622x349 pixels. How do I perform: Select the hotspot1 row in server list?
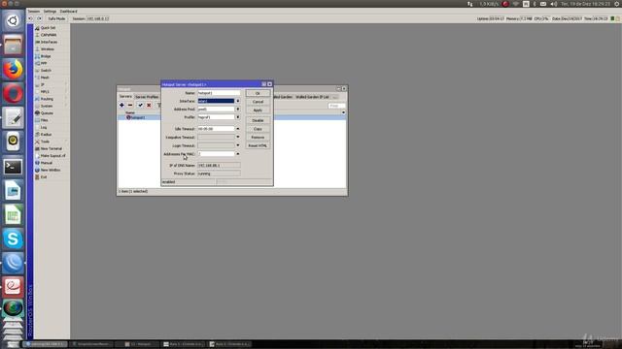tap(232, 117)
